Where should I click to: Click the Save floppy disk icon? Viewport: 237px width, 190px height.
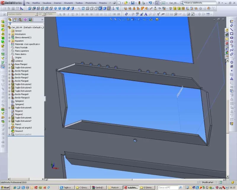point(133,3)
